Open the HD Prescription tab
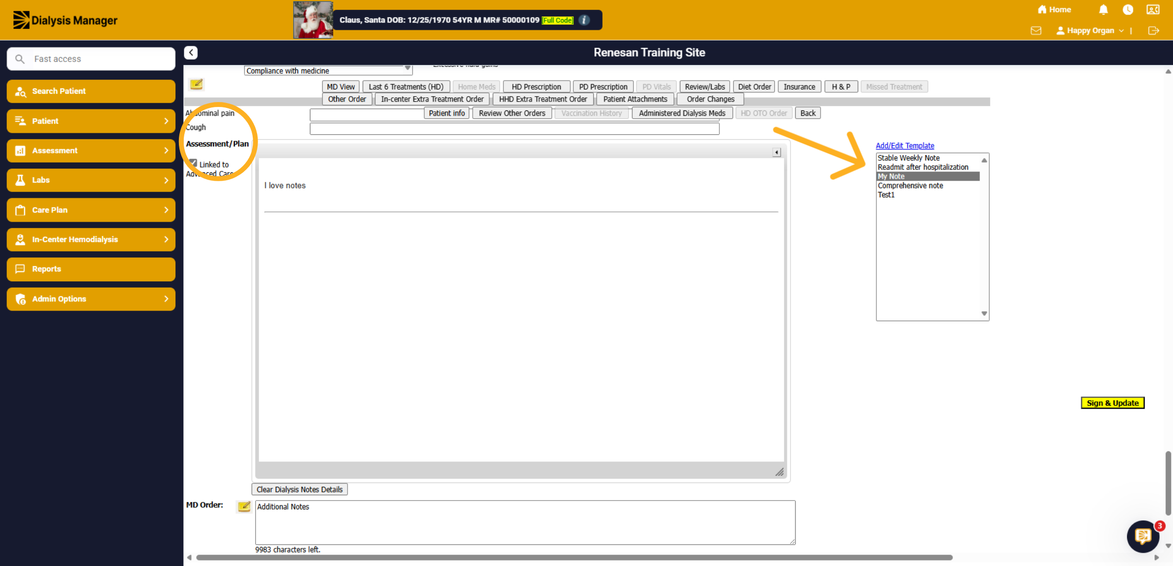The image size is (1173, 566). point(536,86)
